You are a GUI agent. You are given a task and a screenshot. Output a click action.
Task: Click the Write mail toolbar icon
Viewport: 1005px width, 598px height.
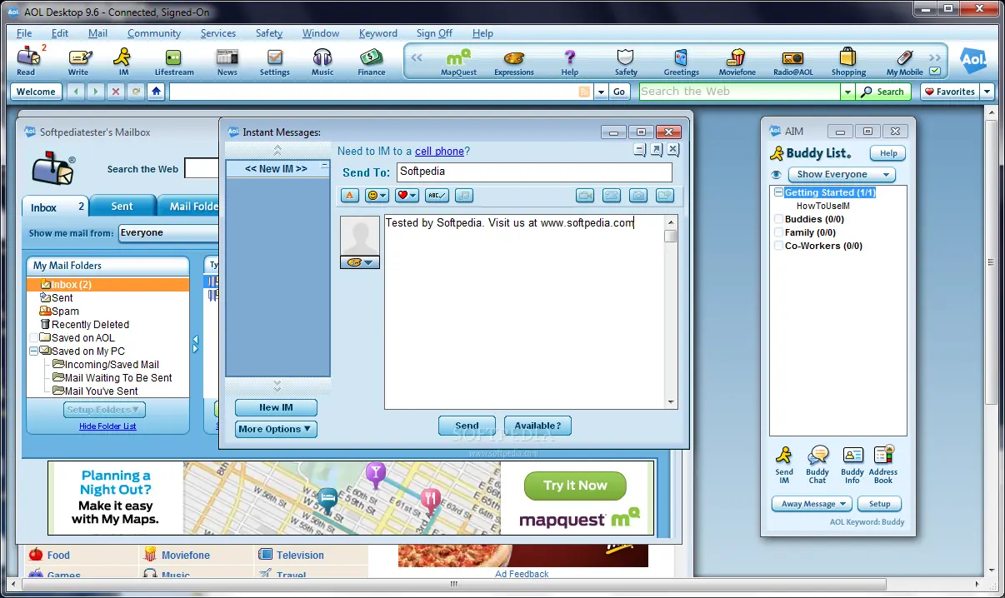[78, 62]
